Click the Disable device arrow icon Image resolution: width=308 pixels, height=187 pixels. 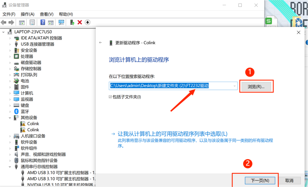pyautogui.click(x=87, y=22)
